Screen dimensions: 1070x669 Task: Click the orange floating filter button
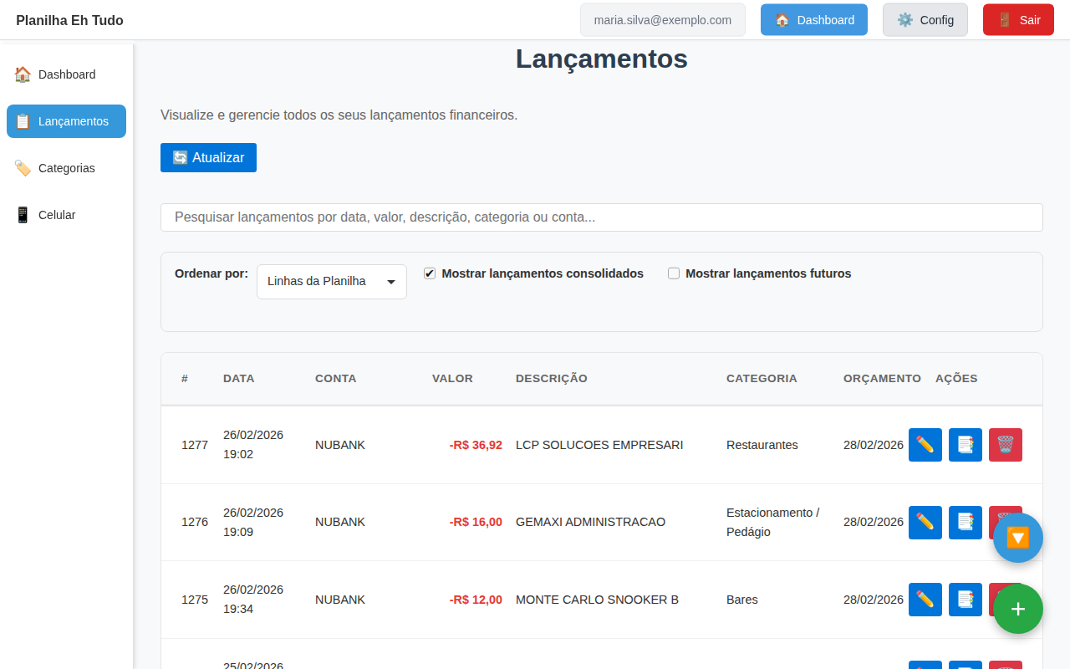[x=1017, y=538]
